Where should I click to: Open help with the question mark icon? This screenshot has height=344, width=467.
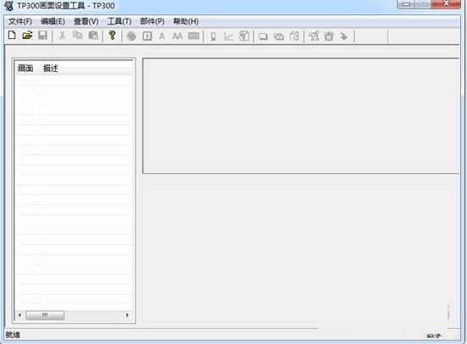(x=112, y=36)
